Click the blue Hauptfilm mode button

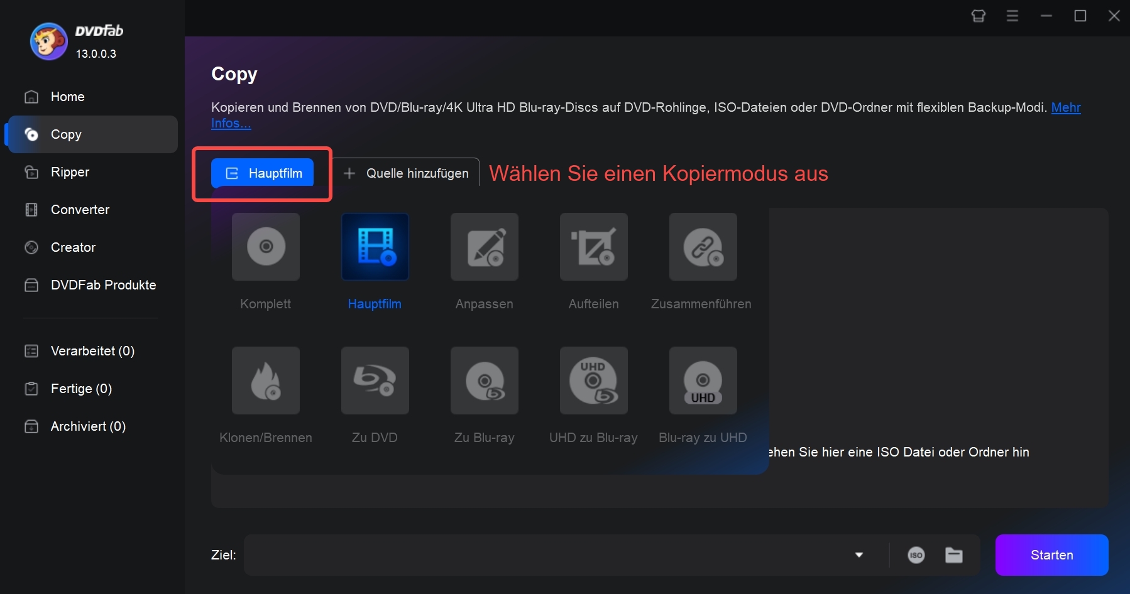pyautogui.click(x=262, y=173)
